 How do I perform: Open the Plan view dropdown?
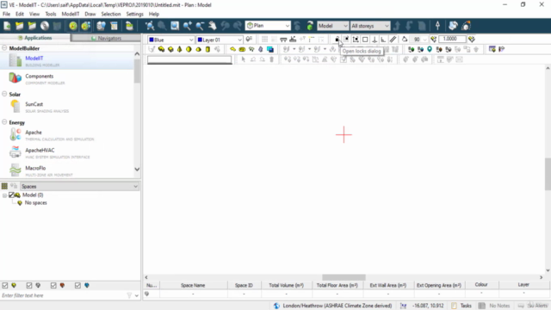pos(268,26)
